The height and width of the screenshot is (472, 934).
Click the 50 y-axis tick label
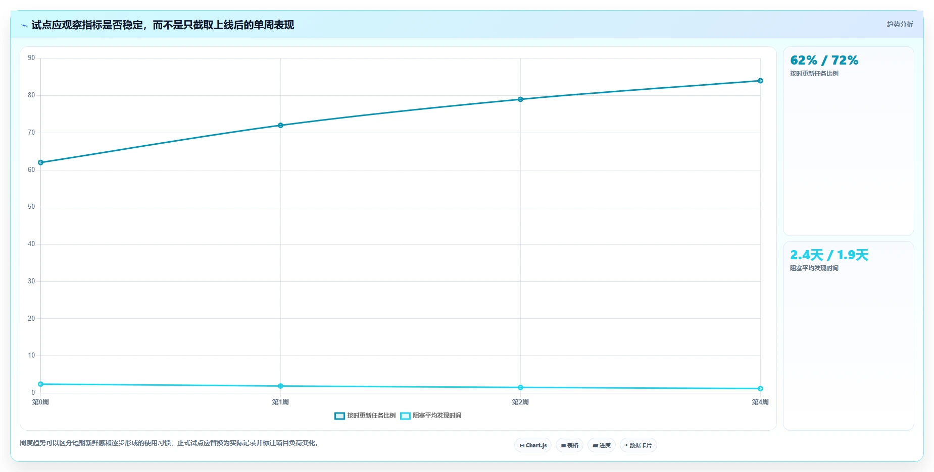click(x=31, y=207)
